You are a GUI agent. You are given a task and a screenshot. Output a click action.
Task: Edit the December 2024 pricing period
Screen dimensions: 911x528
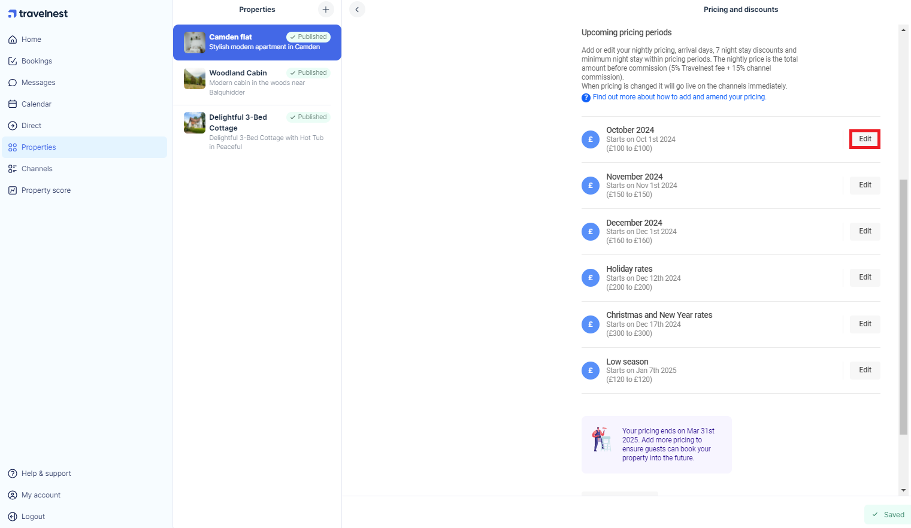pos(865,231)
